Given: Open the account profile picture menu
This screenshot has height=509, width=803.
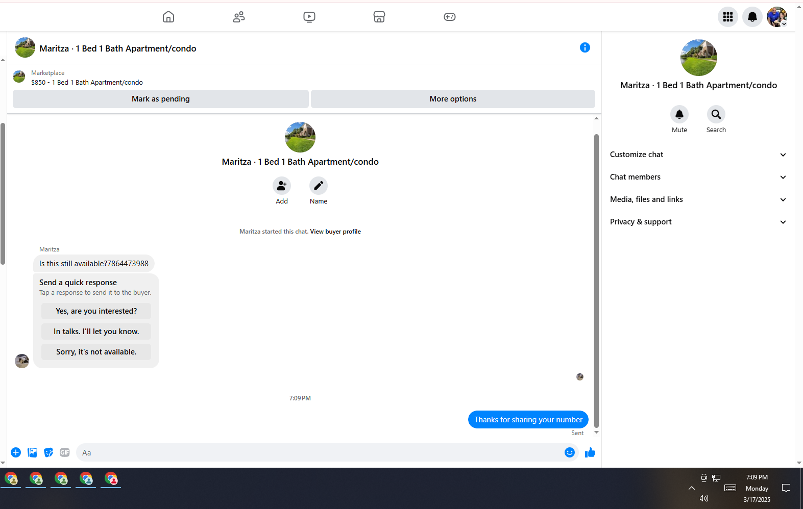Looking at the screenshot, I should 777,17.
